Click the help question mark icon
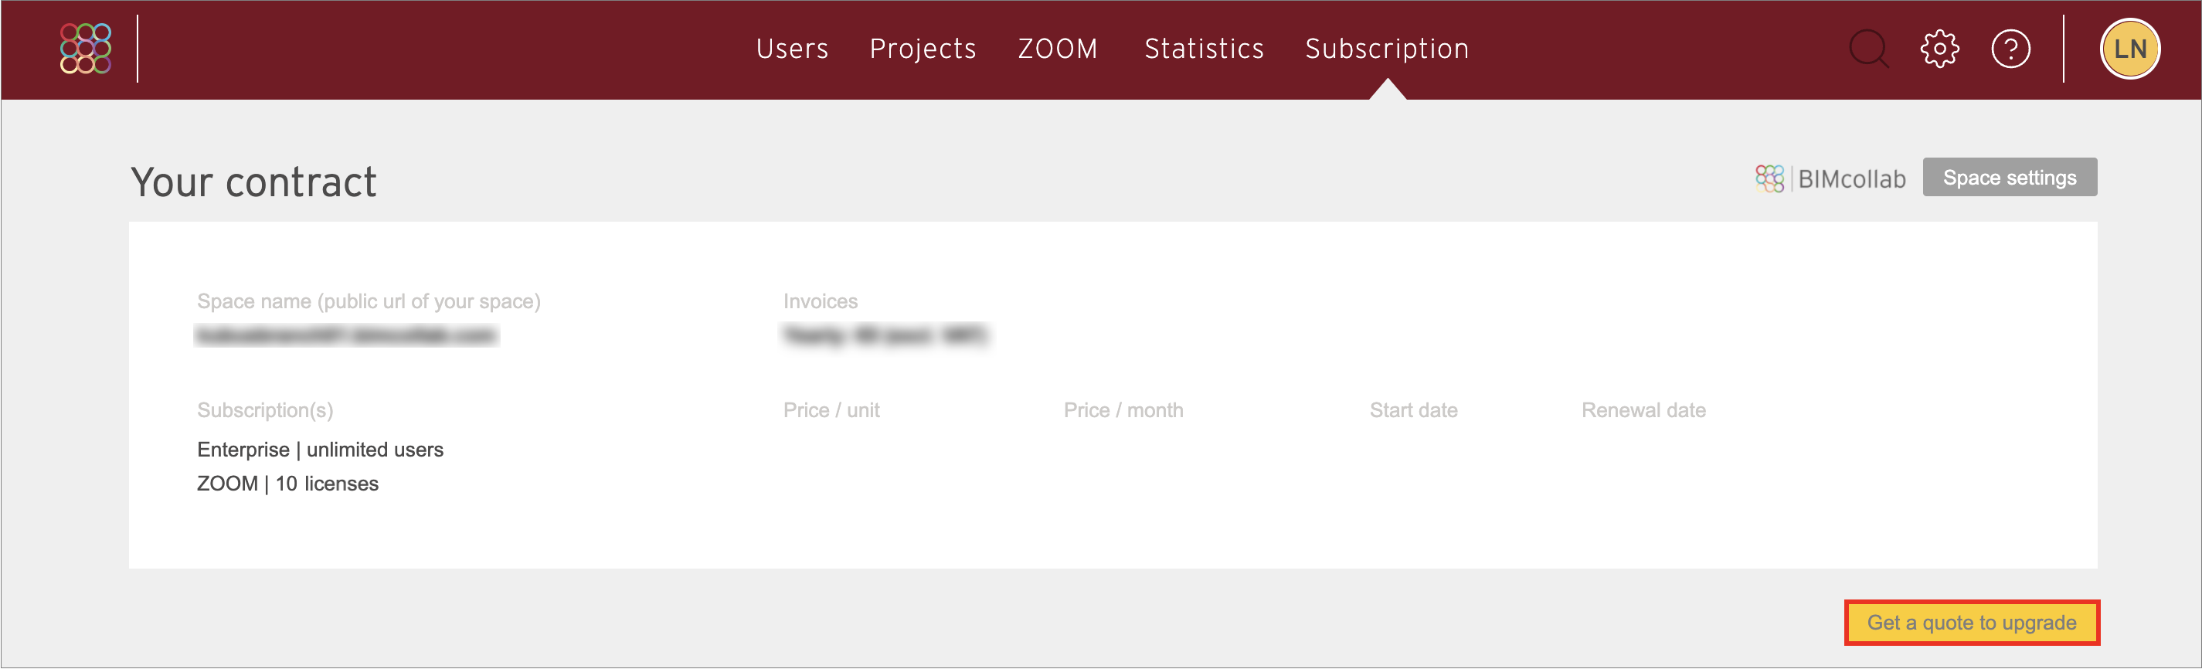 (2010, 49)
